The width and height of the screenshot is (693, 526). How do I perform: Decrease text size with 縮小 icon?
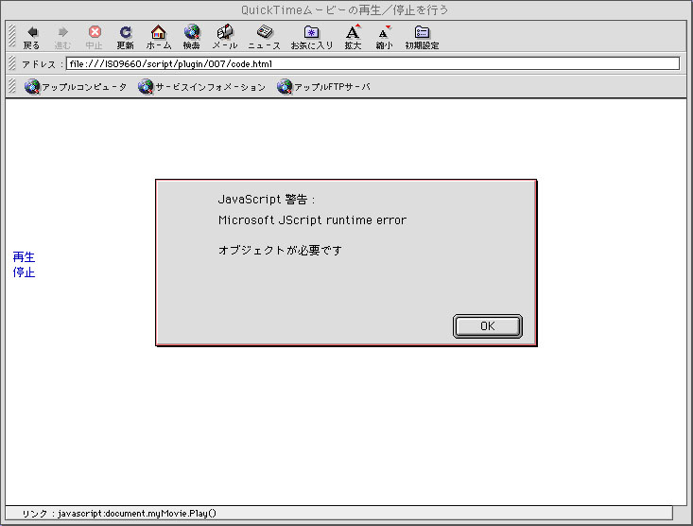384,32
